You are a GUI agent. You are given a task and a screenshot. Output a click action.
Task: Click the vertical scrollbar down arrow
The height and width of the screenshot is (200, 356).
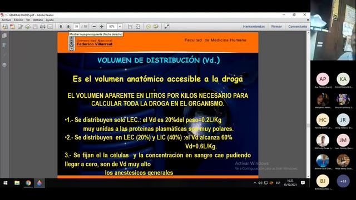(308, 176)
